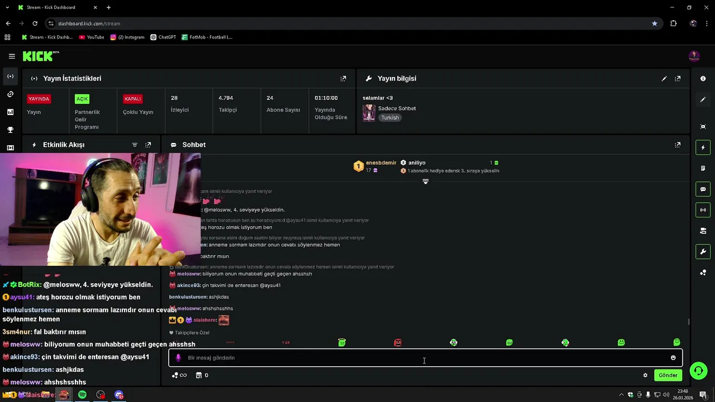Image resolution: width=715 pixels, height=402 pixels.
Task: Filter the Etkinlik Akışı feed
Action: [x=135, y=145]
